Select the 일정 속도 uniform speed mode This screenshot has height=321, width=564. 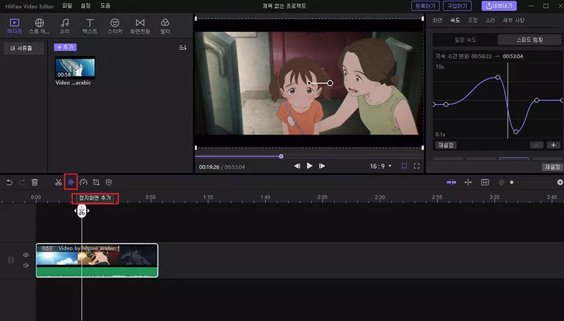(x=465, y=40)
